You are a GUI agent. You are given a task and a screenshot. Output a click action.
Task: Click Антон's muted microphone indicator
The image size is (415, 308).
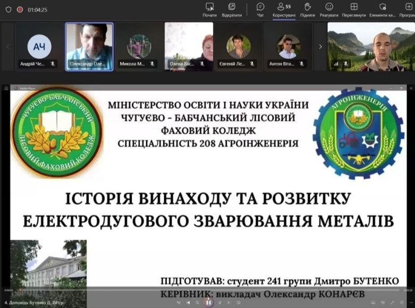click(302, 64)
